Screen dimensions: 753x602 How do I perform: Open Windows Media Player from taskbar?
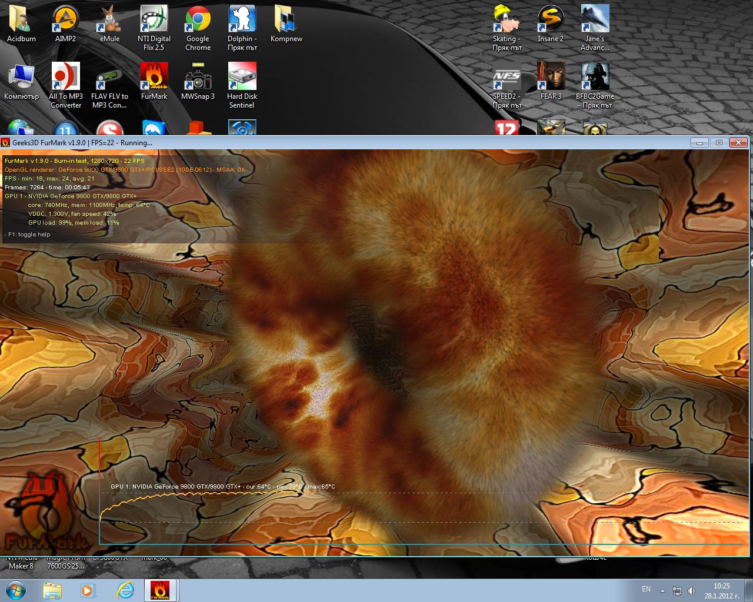click(88, 590)
